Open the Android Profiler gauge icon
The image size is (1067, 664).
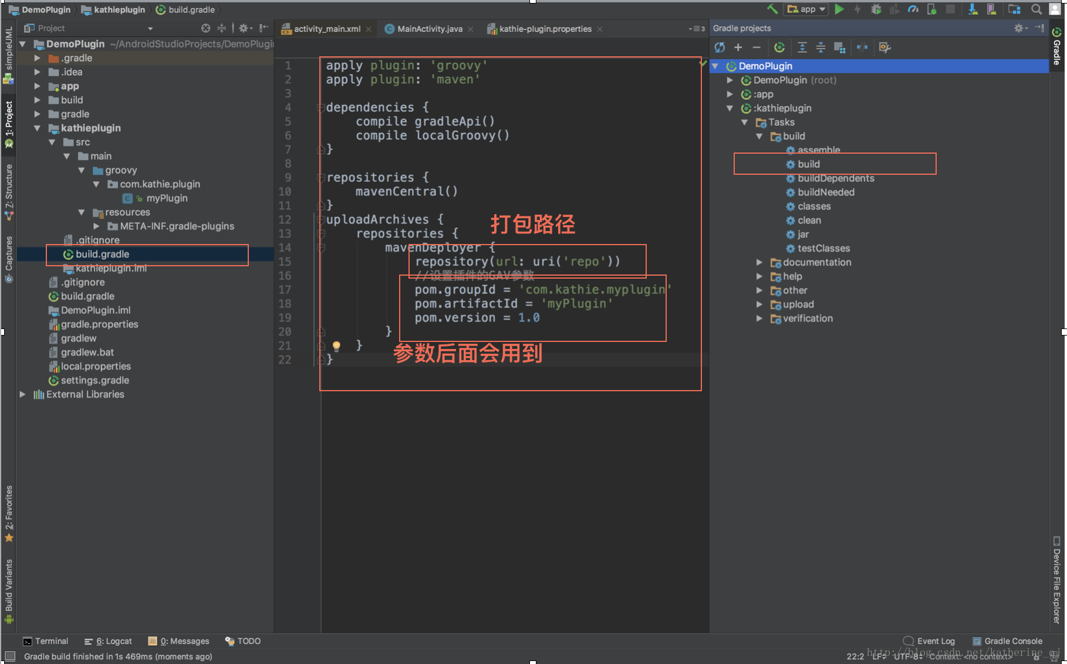click(913, 9)
